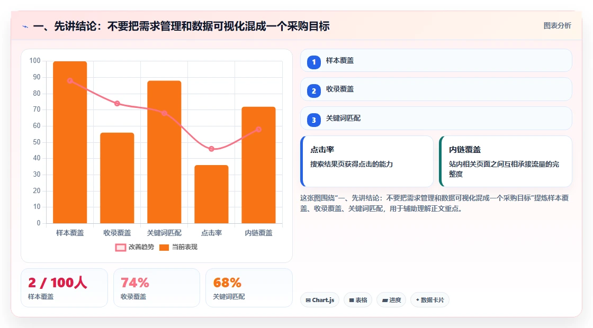Click the 关键词匹配 orange bar

click(x=164, y=152)
